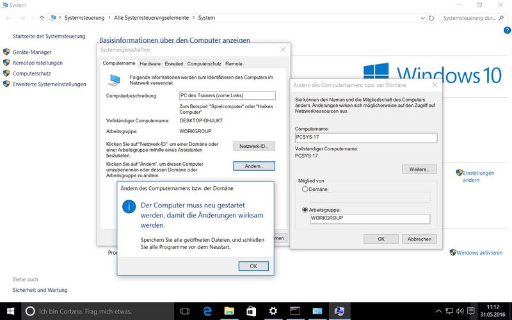Click the shield icon beside Windows aktivieren
The width and height of the screenshot is (512, 320).
tap(452, 252)
